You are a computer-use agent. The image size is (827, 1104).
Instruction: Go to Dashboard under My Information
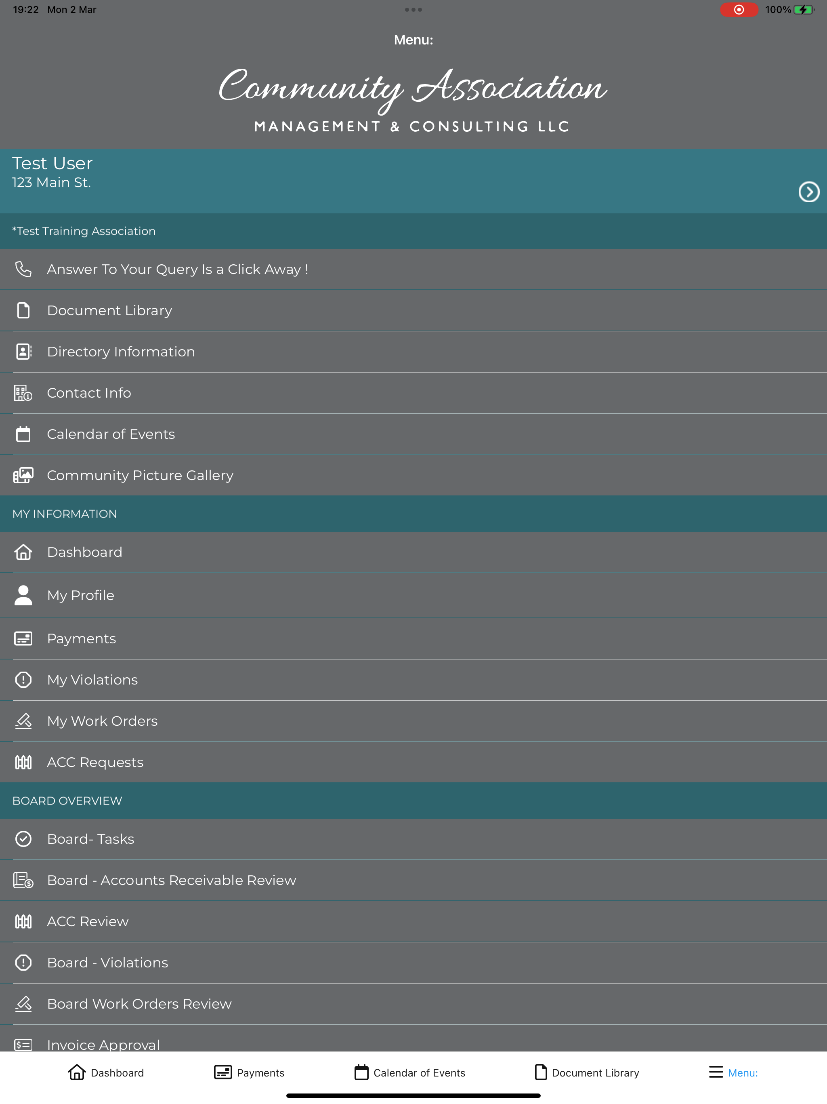[x=413, y=552]
